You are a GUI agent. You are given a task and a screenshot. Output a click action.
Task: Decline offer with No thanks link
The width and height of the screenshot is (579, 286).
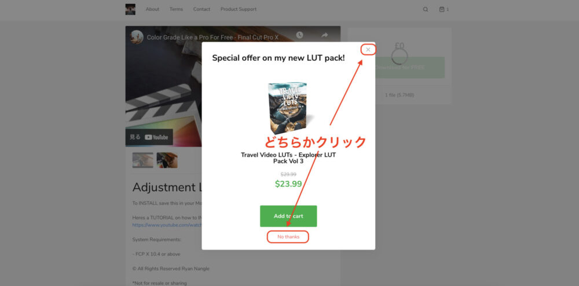point(288,237)
